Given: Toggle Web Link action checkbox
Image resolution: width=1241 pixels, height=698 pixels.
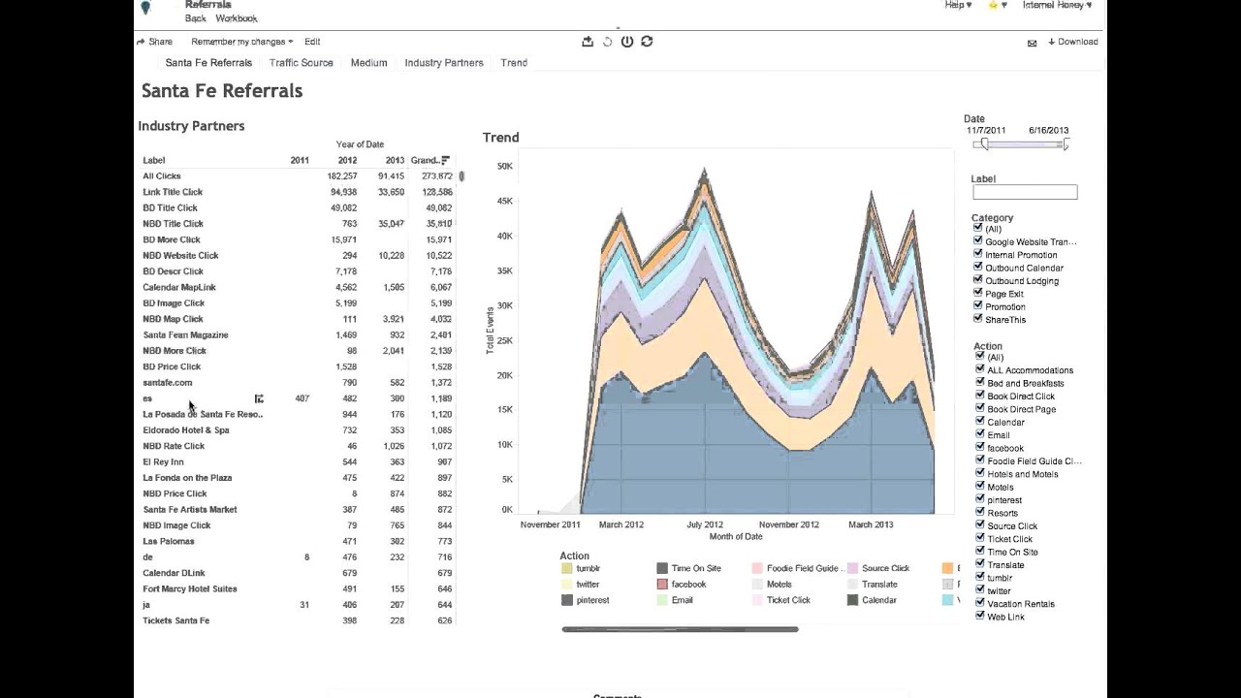Looking at the screenshot, I should [980, 616].
